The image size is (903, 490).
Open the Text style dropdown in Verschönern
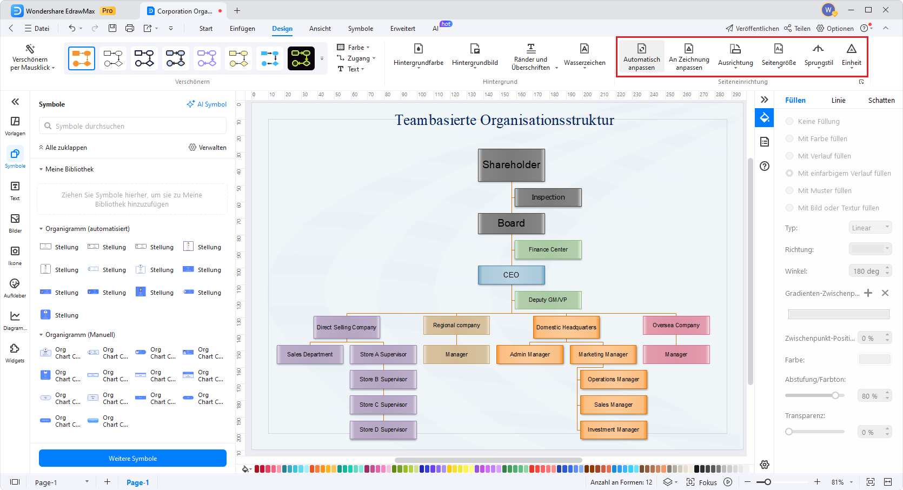(351, 69)
